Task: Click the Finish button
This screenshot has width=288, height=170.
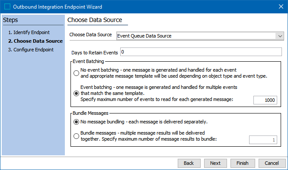Action: pyautogui.click(x=243, y=163)
